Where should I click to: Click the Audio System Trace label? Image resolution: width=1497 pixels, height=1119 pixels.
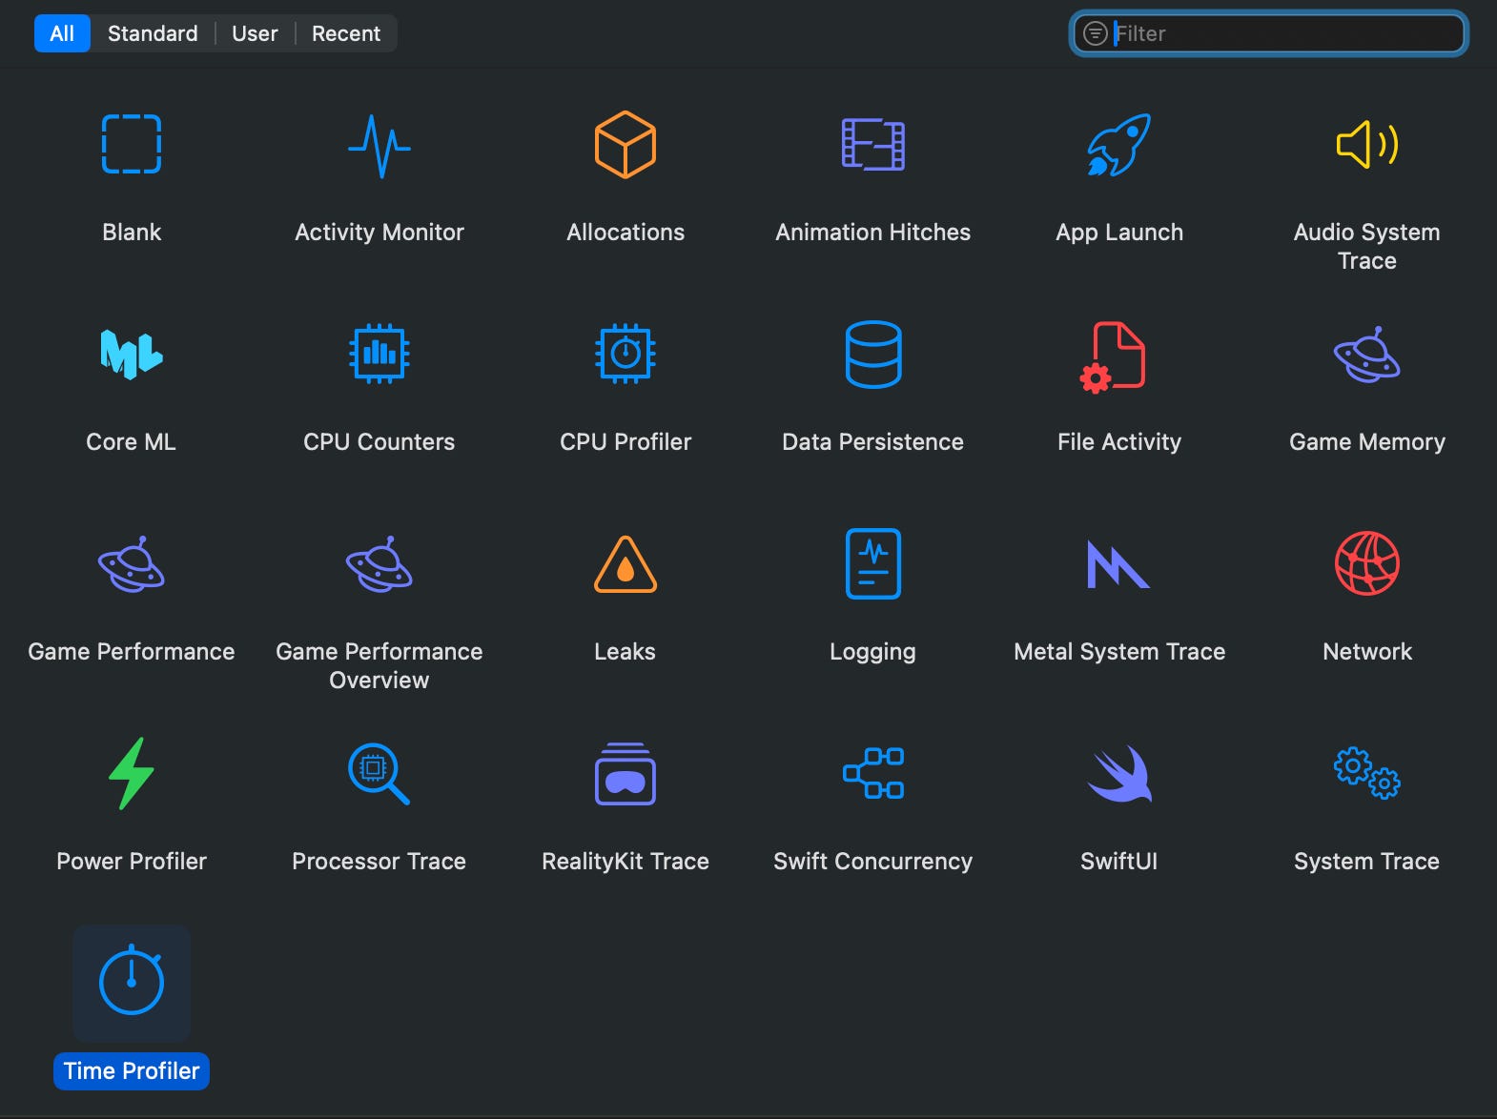coord(1367,246)
